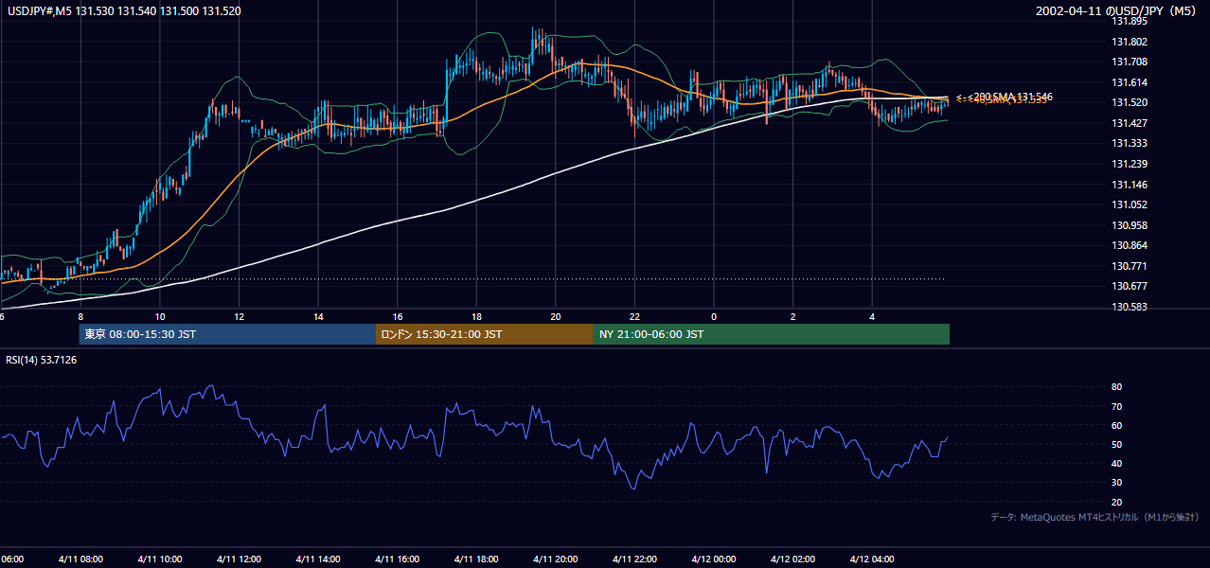Click RSI scale value 80
The height and width of the screenshot is (568, 1210).
point(1116,387)
